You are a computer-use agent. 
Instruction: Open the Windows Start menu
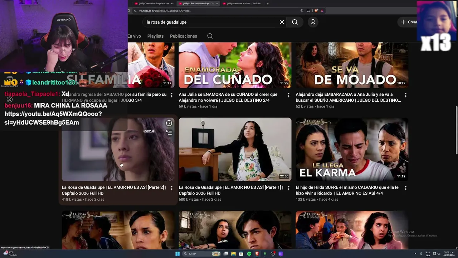[x=177, y=254]
